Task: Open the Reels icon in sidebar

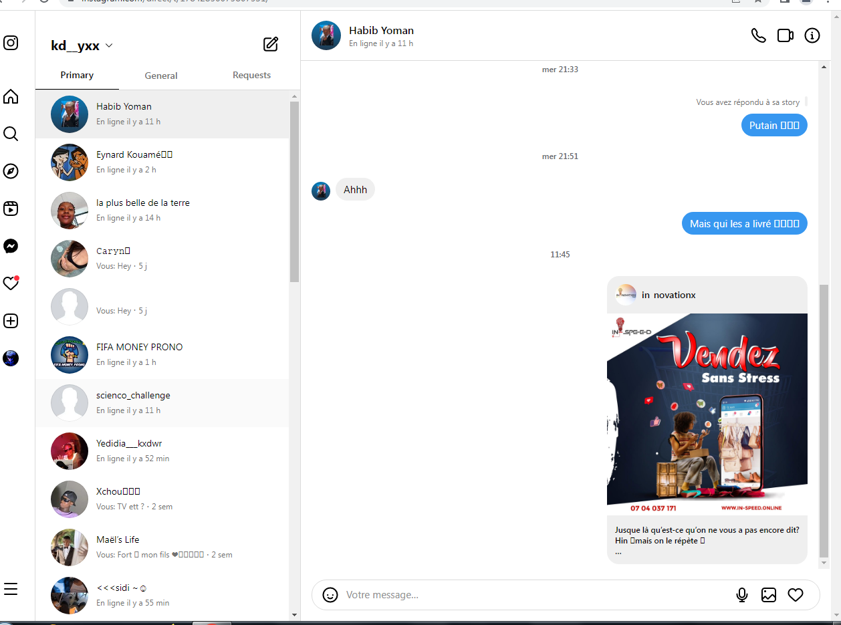Action: click(x=11, y=209)
